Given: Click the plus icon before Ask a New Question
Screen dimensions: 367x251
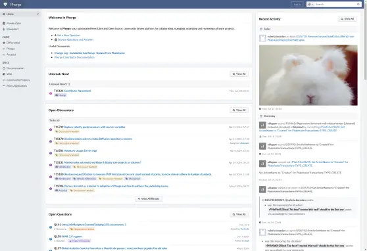Looking at the screenshot, I should point(55,35).
